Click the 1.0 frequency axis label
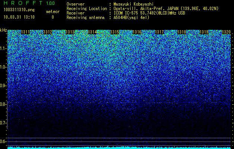Image resolution: width=234 pixels, height=149 pixels. pos(3,67)
